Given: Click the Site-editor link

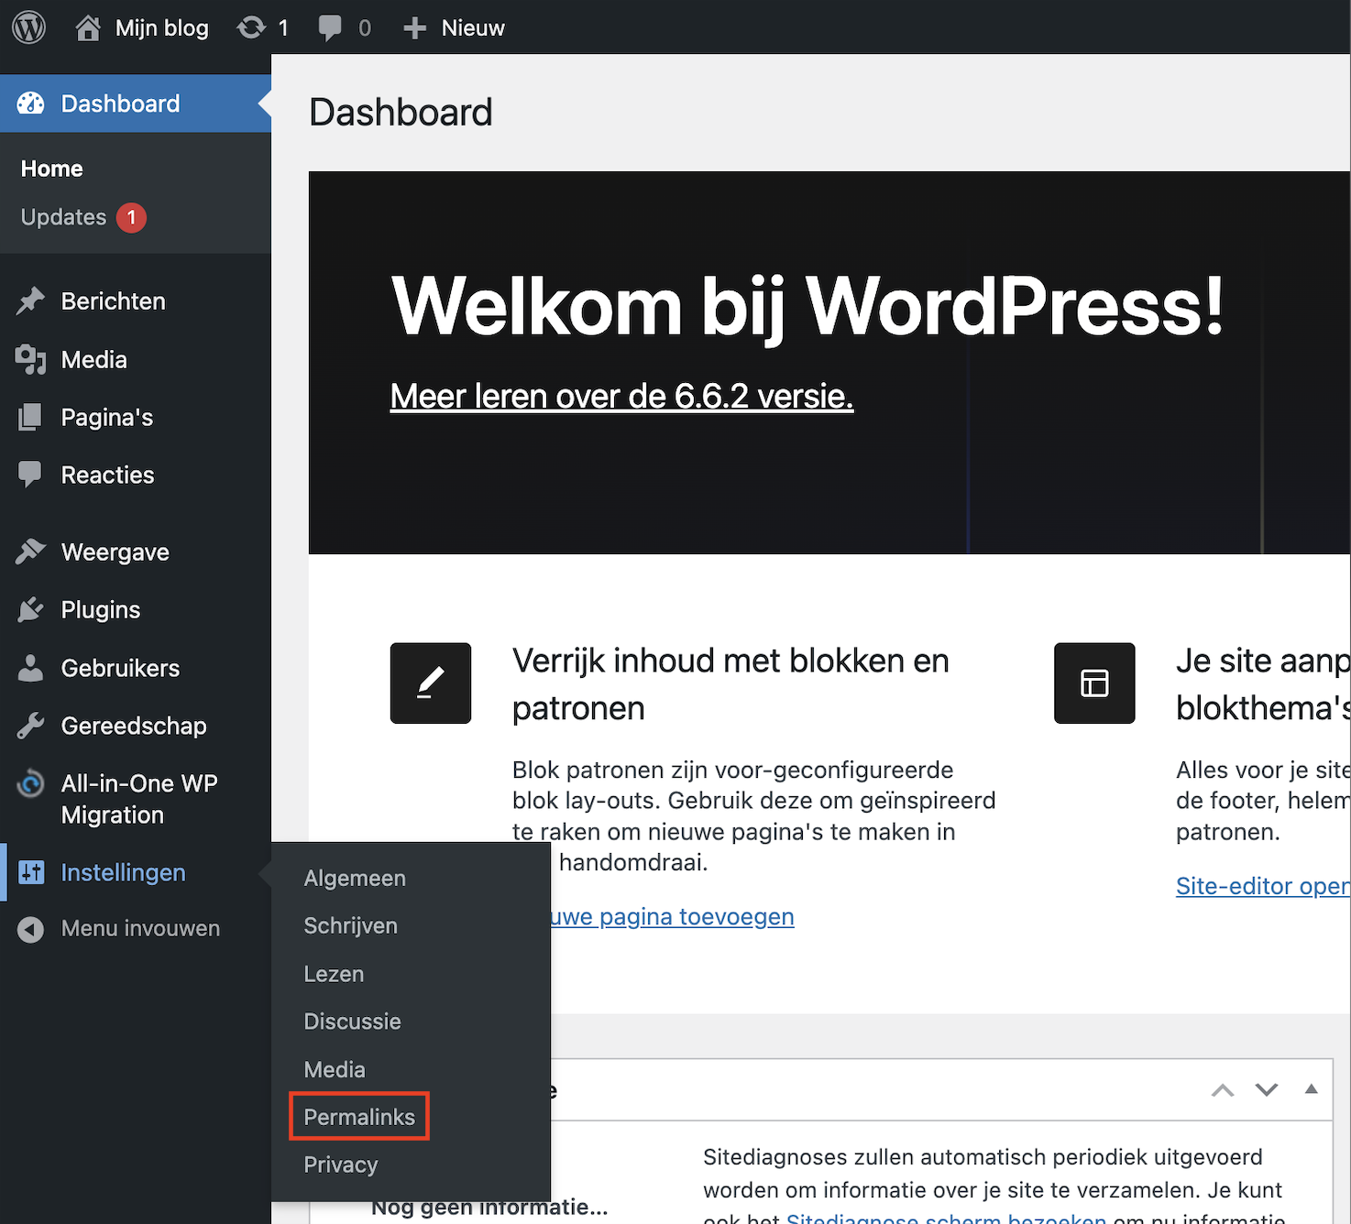Looking at the screenshot, I should (x=1262, y=886).
